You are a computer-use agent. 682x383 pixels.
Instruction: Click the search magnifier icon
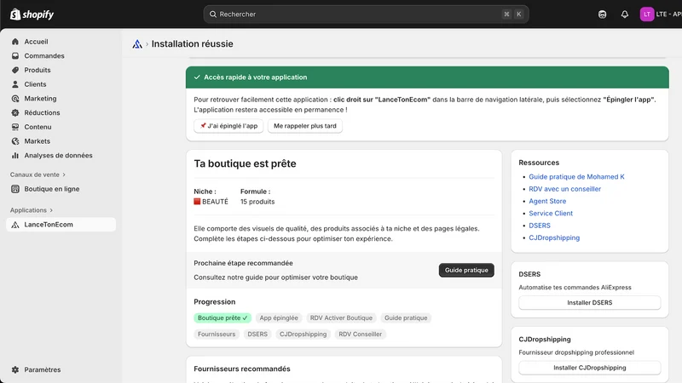tap(213, 14)
